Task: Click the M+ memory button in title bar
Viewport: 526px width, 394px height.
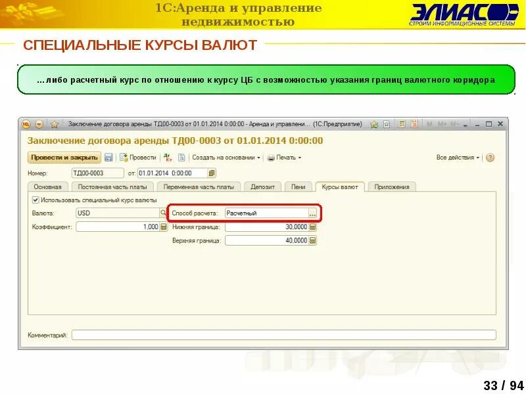Action: click(x=442, y=124)
